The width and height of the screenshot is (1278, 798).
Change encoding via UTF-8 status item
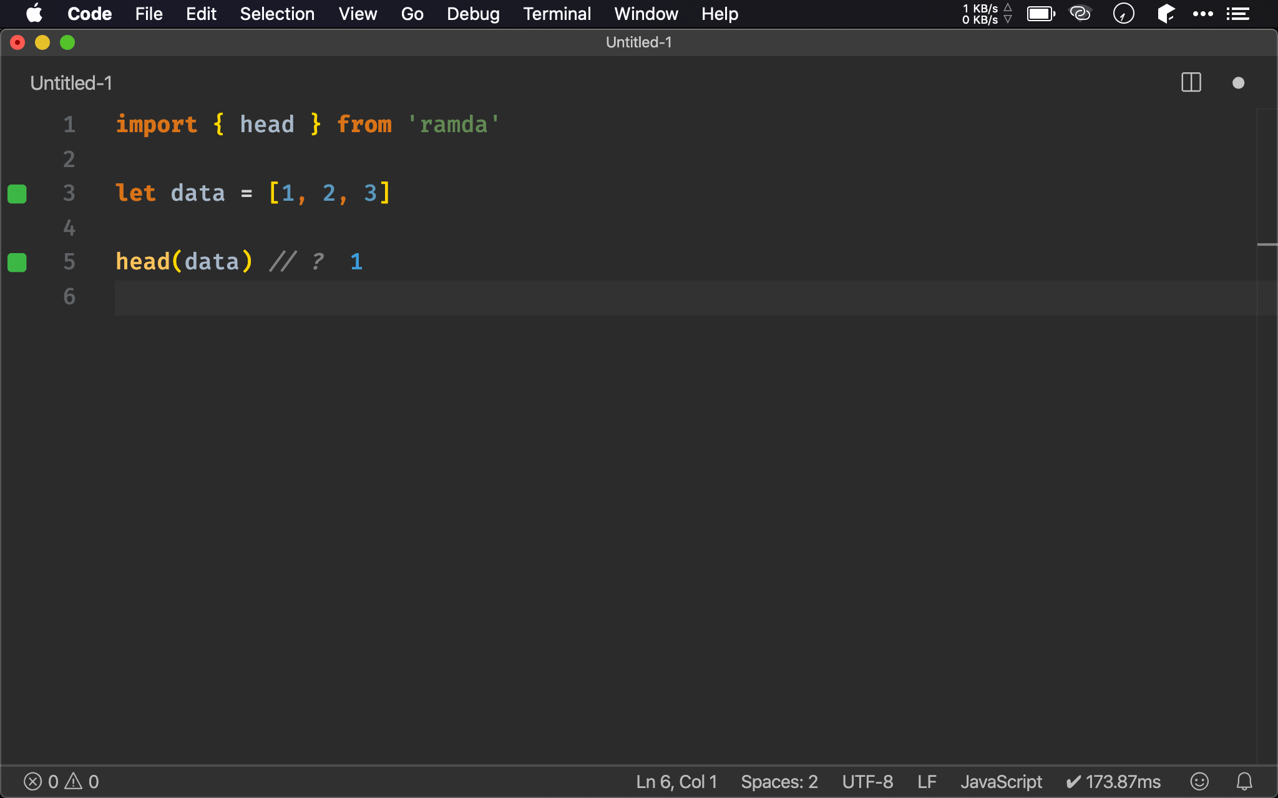pos(867,782)
